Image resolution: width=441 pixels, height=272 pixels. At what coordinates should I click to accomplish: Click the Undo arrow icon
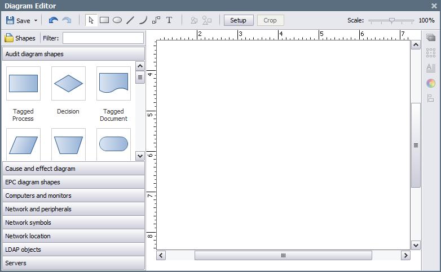[x=53, y=20]
